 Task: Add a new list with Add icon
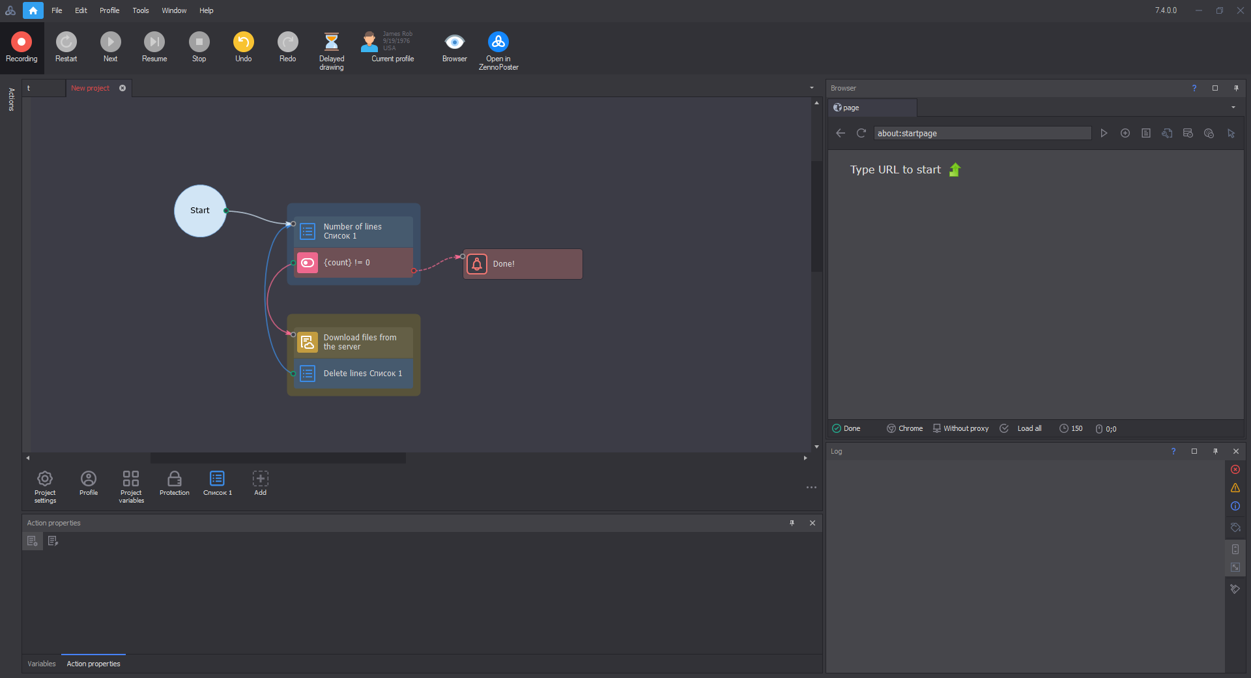point(260,479)
